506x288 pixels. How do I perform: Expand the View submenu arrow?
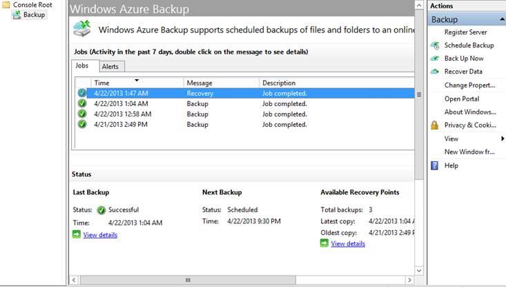coord(503,138)
